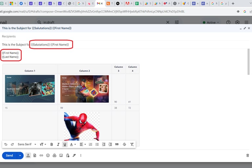Viewport: 252px width, 168px height.
Task: Click Remove formatting icon
Action: 132,144
